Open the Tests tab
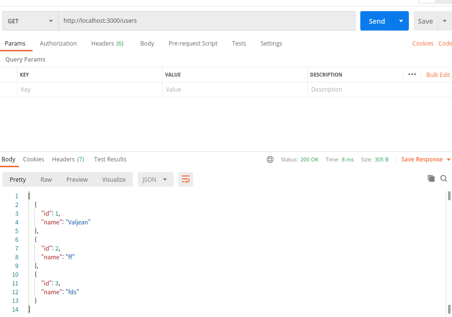The image size is (452, 317). pyautogui.click(x=239, y=44)
